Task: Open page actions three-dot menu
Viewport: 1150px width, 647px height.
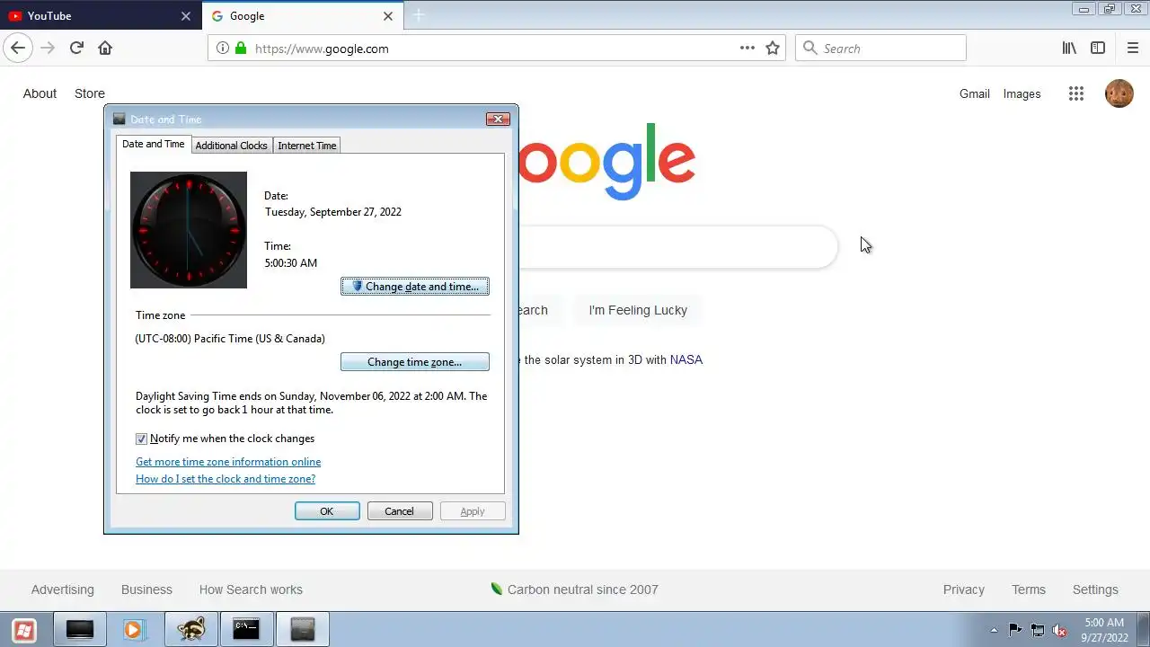Action: pos(747,49)
